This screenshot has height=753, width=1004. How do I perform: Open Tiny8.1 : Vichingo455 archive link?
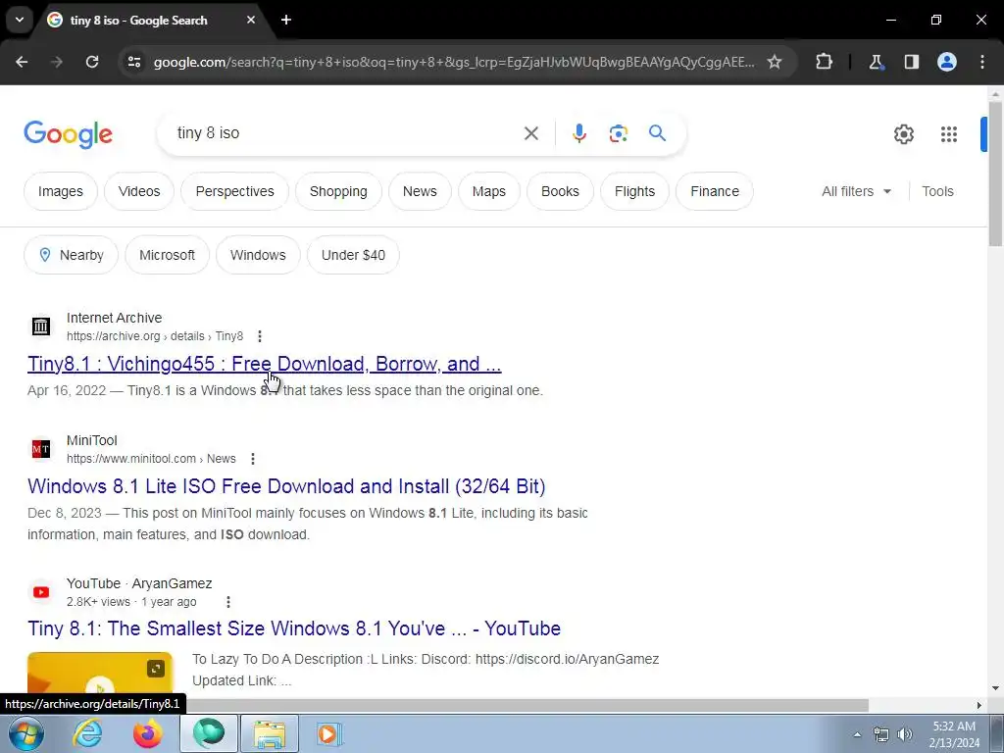pyautogui.click(x=264, y=364)
